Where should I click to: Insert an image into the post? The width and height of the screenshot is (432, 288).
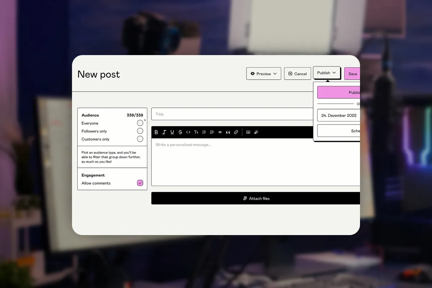pos(248,132)
